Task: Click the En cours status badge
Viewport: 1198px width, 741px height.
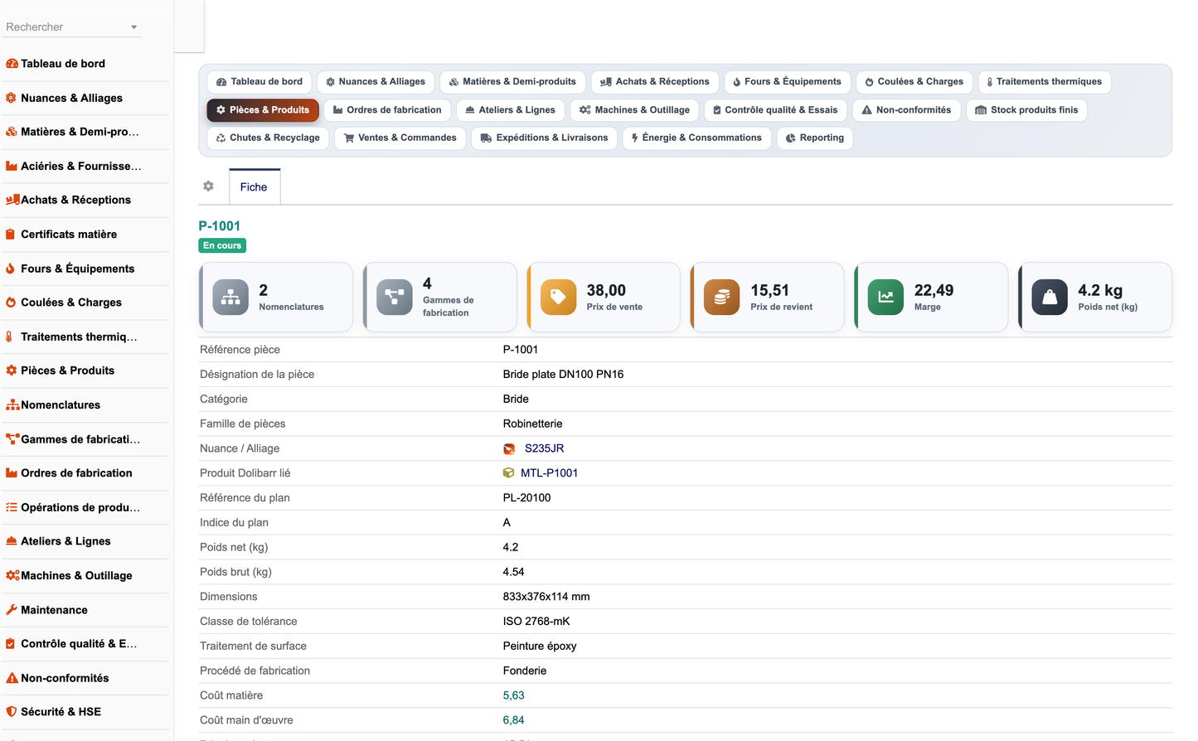Action: [222, 246]
